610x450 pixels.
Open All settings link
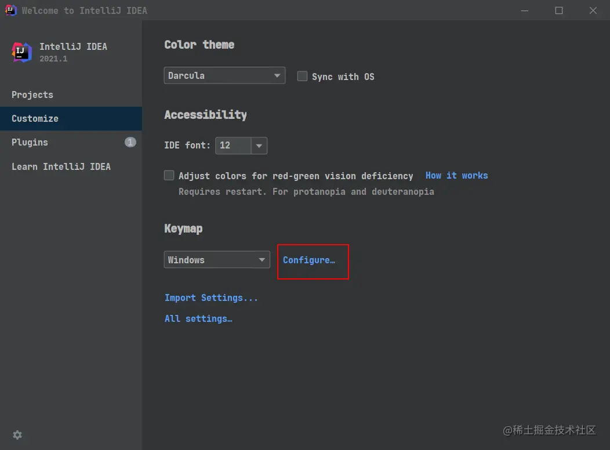coord(198,319)
